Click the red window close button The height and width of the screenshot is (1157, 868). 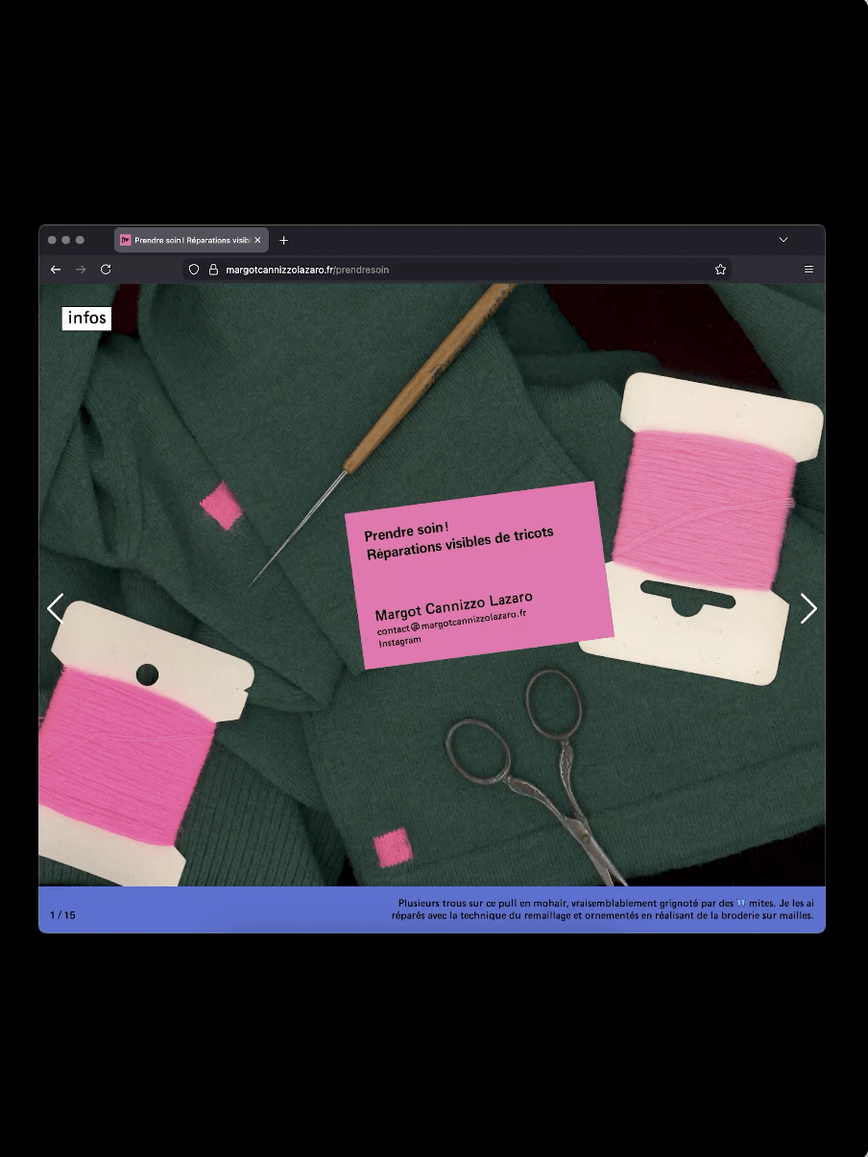[x=52, y=240]
